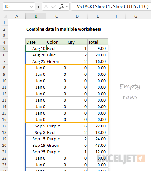Select the total cell '12.00'
Image resolution: width=151 pixels, height=171 pixels.
click(x=98, y=151)
